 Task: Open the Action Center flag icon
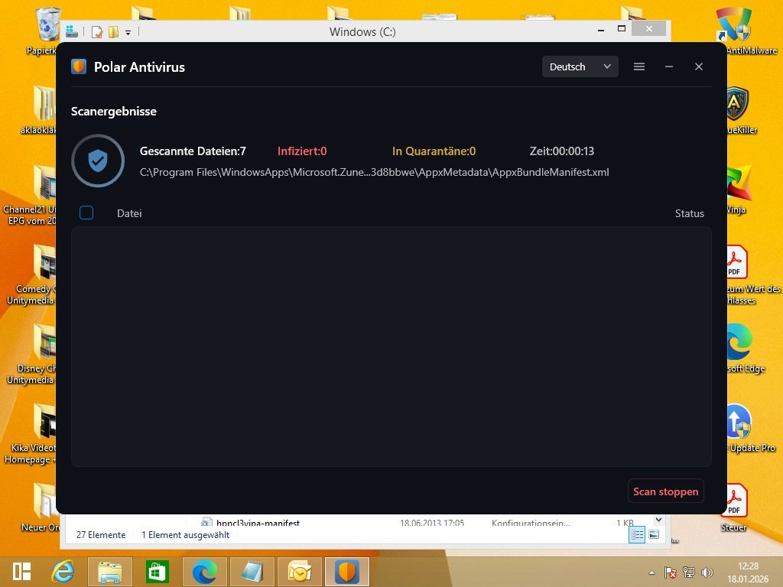670,572
